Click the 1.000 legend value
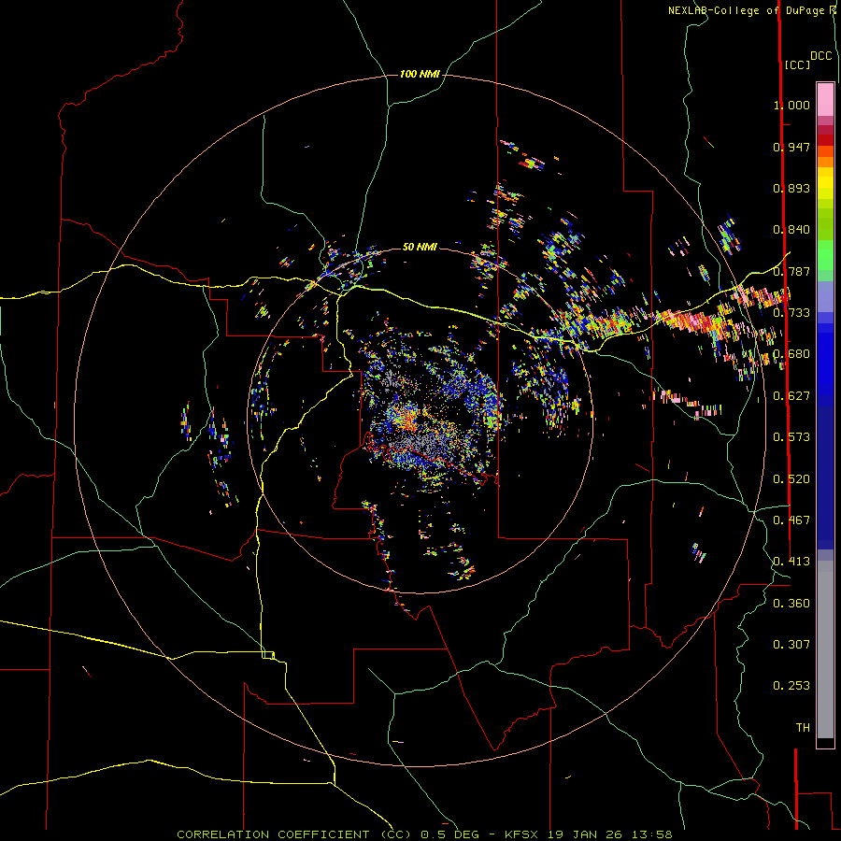Viewport: 841px width, 841px height. coord(791,105)
